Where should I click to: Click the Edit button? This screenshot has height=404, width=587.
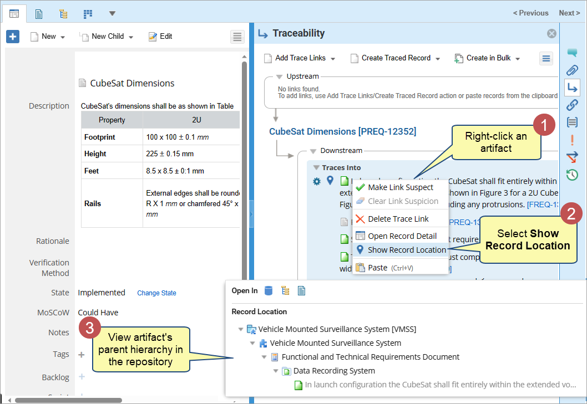pyautogui.click(x=160, y=37)
